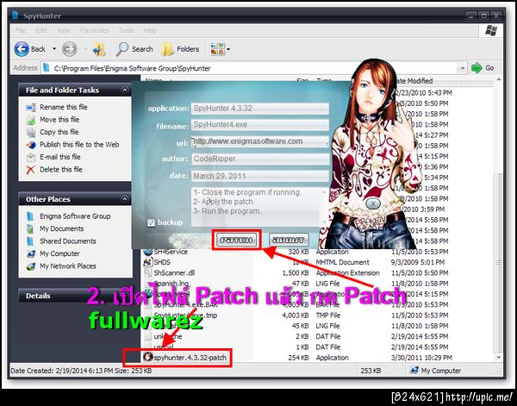Image resolution: width=517 pixels, height=406 pixels.
Task: Open the Views icon menu
Action: point(220,49)
